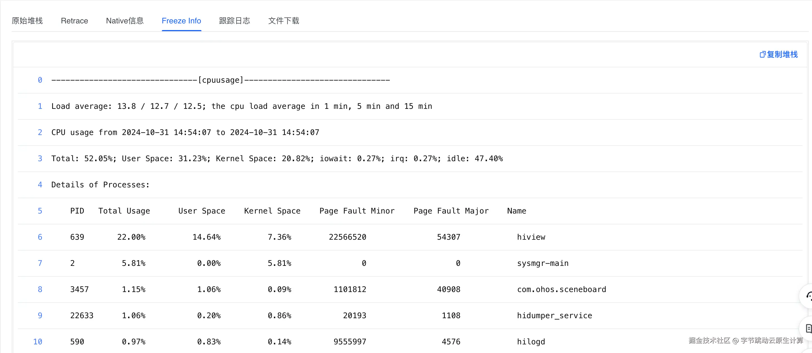Click the copy icon beside 复制堆栈
The image size is (812, 353).
click(x=762, y=55)
